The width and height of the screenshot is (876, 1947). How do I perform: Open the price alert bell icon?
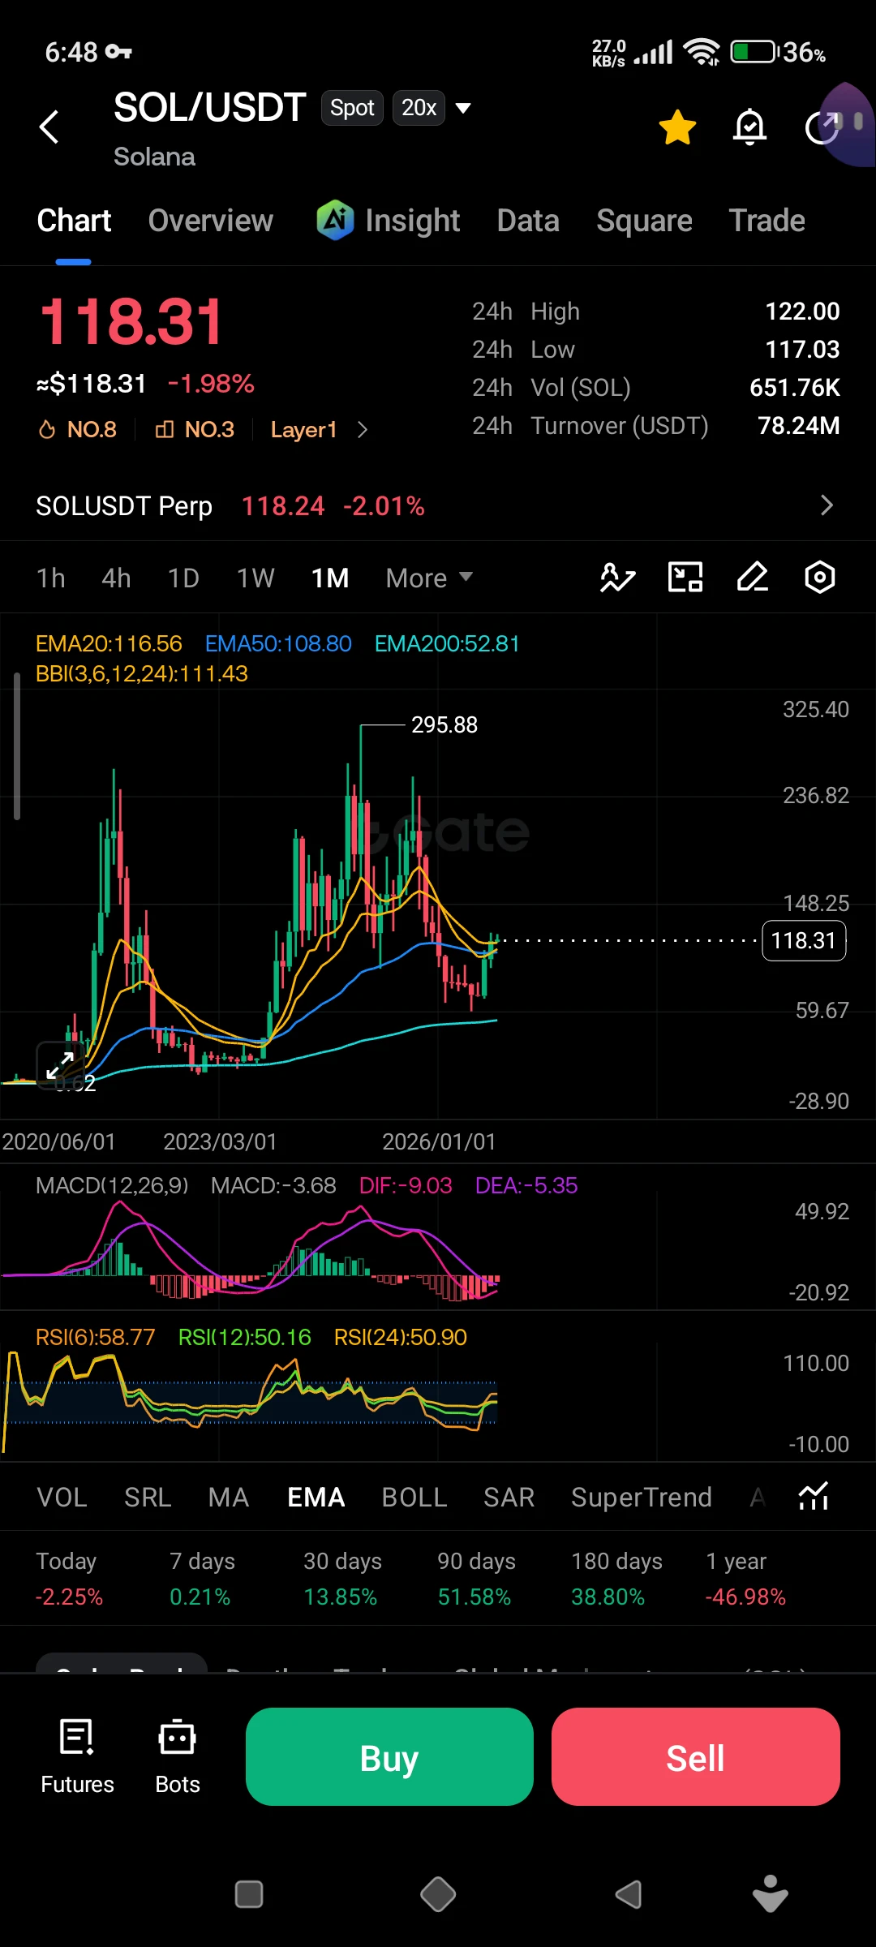point(749,127)
